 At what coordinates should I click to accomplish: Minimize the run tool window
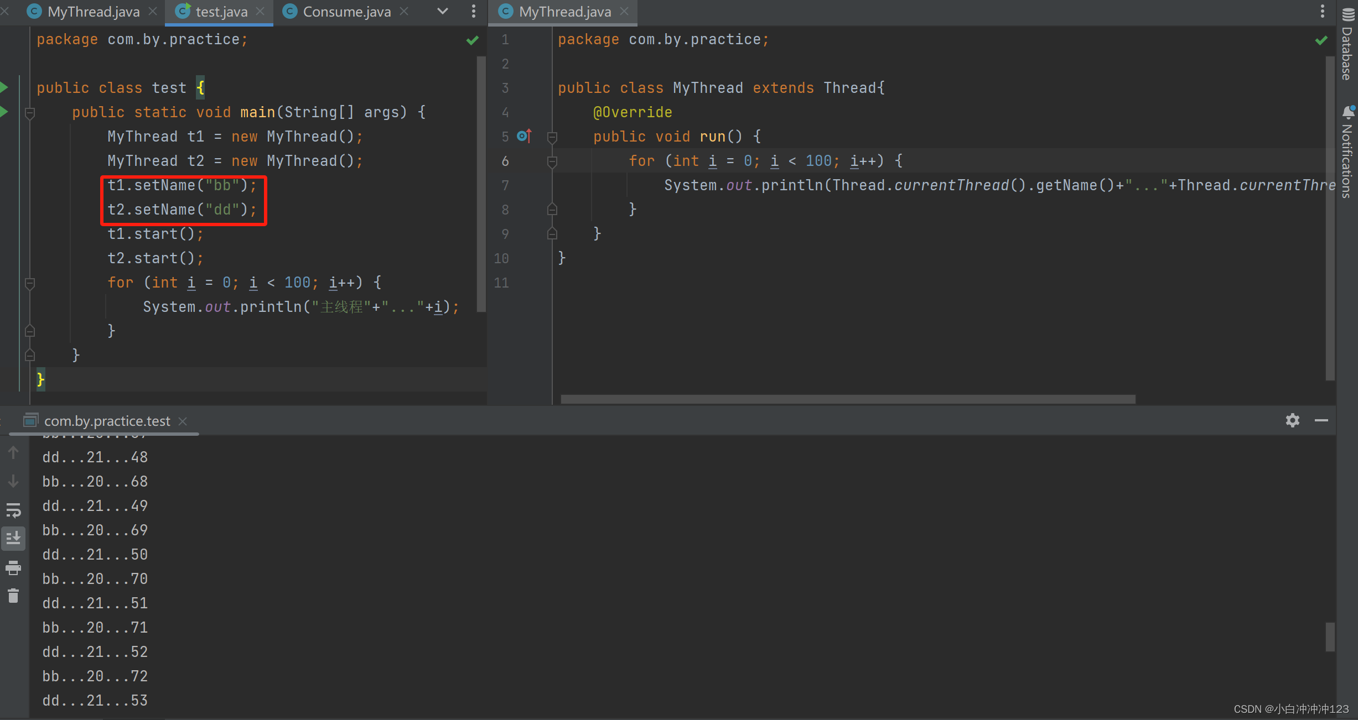pyautogui.click(x=1321, y=420)
